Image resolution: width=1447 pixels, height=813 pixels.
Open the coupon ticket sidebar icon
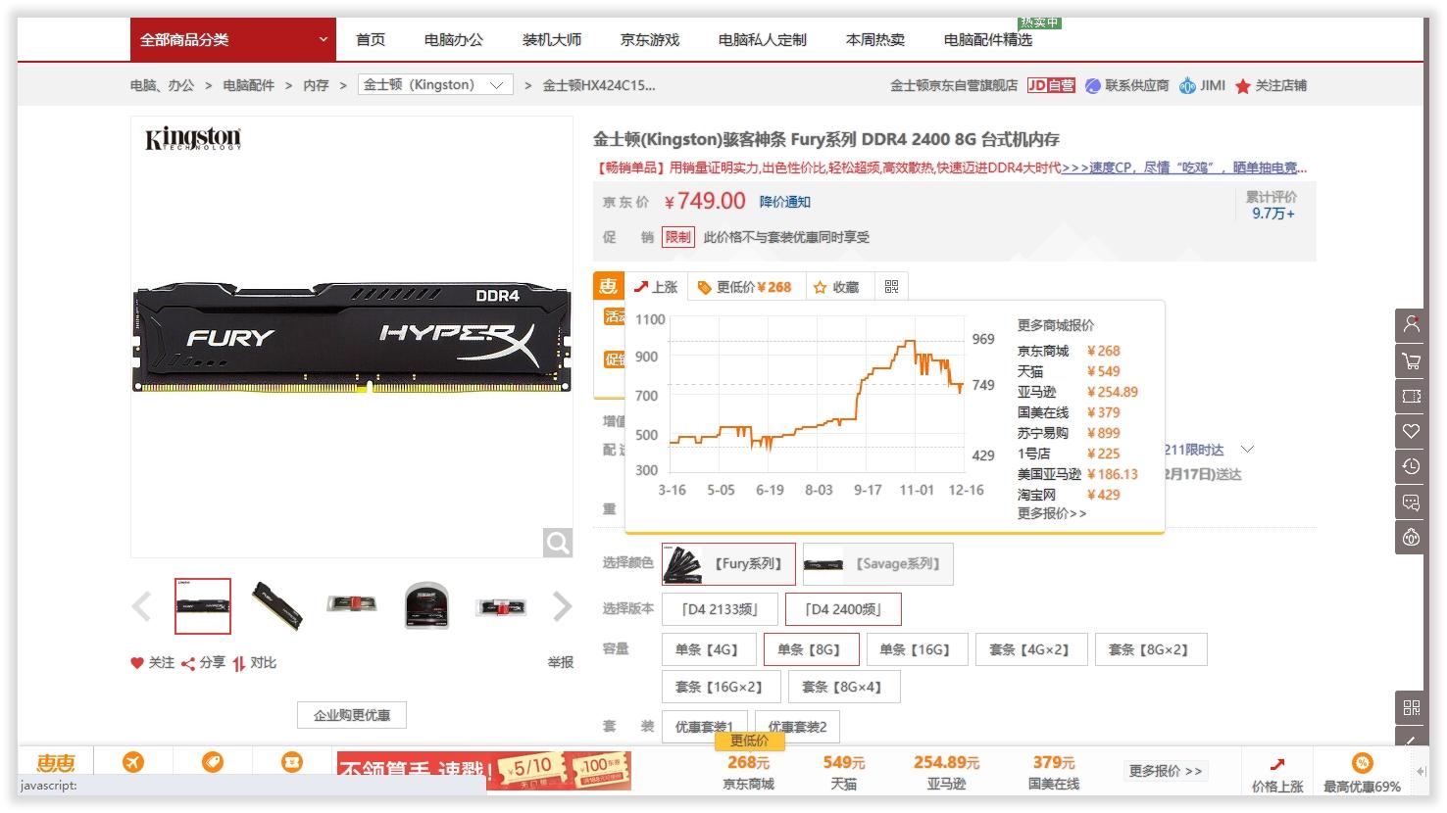coord(1411,396)
